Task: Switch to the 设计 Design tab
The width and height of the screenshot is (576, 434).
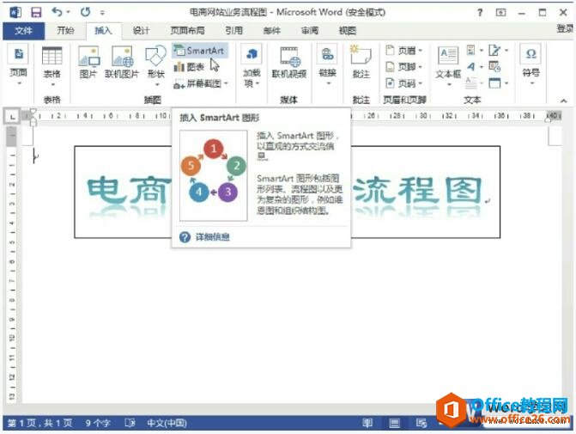Action: coord(141,31)
